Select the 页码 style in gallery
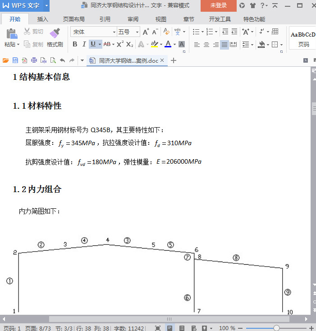 [303, 38]
